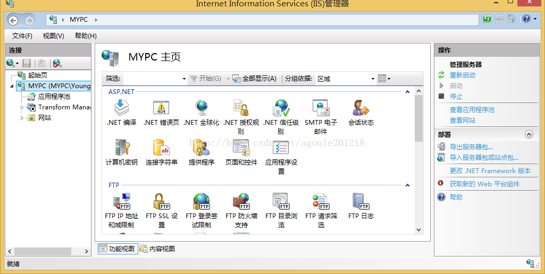Select 起始页 in the connections tree
This screenshot has height=274, width=545.
click(38, 75)
